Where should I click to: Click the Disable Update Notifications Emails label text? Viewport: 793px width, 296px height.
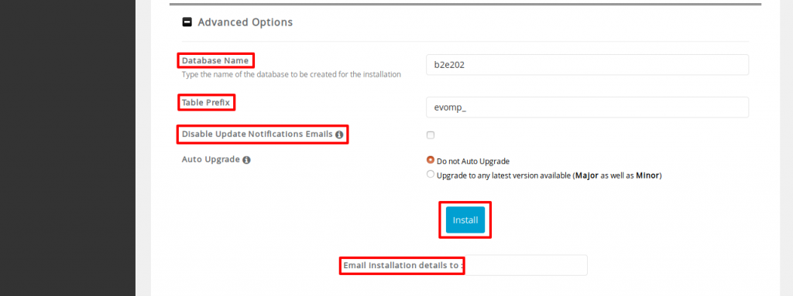pos(257,134)
